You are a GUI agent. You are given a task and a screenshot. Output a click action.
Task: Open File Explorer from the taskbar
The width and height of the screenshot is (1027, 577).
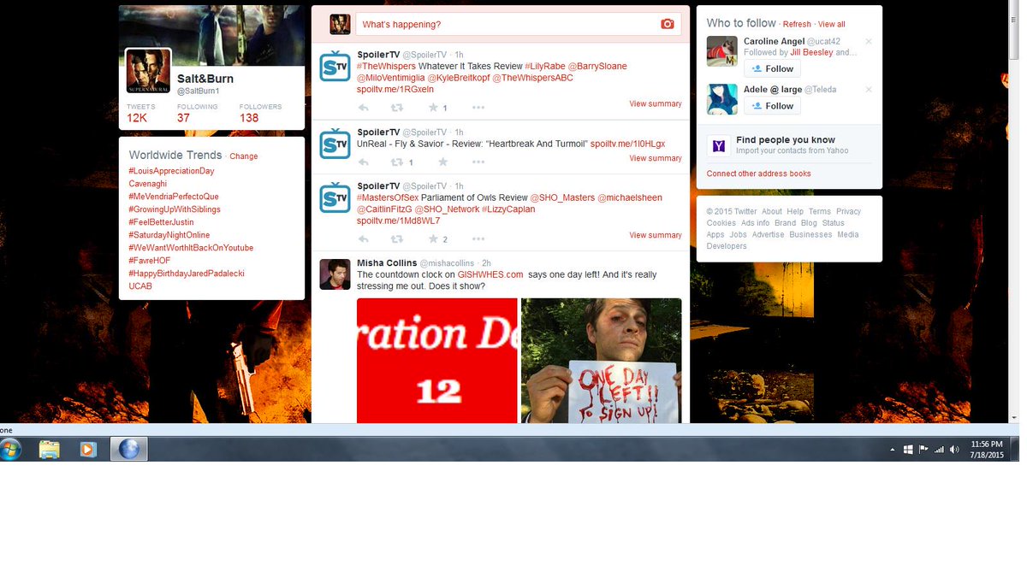pyautogui.click(x=50, y=449)
